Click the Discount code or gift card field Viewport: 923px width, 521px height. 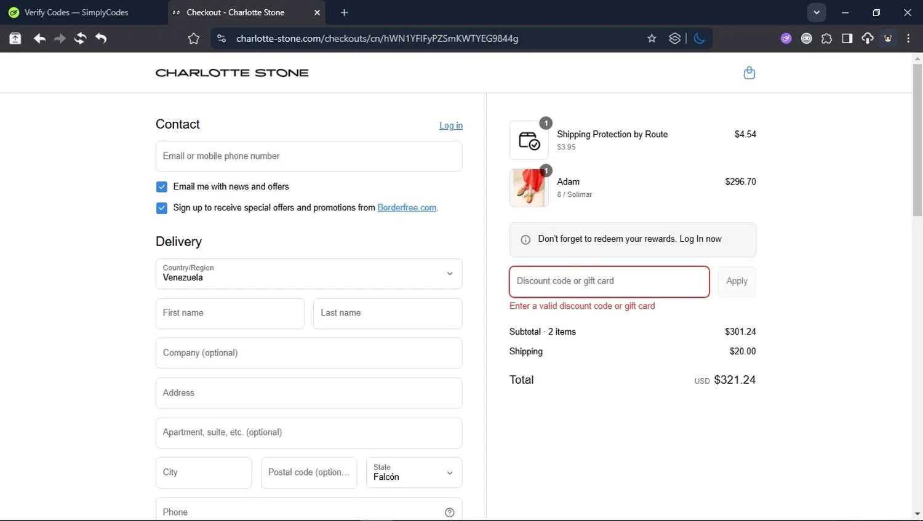609,281
